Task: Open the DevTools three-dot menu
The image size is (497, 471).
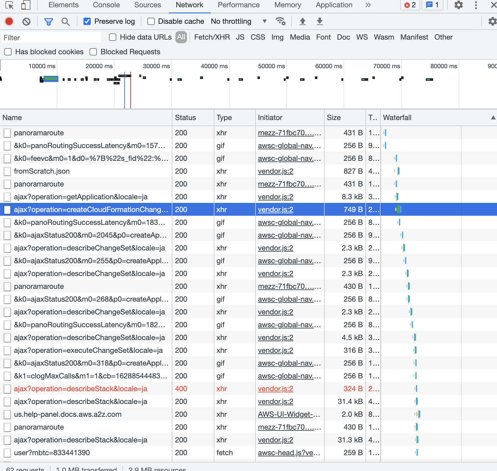Action: [x=476, y=5]
